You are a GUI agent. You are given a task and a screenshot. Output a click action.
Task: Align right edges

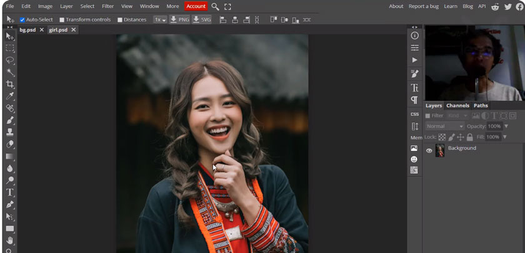click(x=246, y=20)
